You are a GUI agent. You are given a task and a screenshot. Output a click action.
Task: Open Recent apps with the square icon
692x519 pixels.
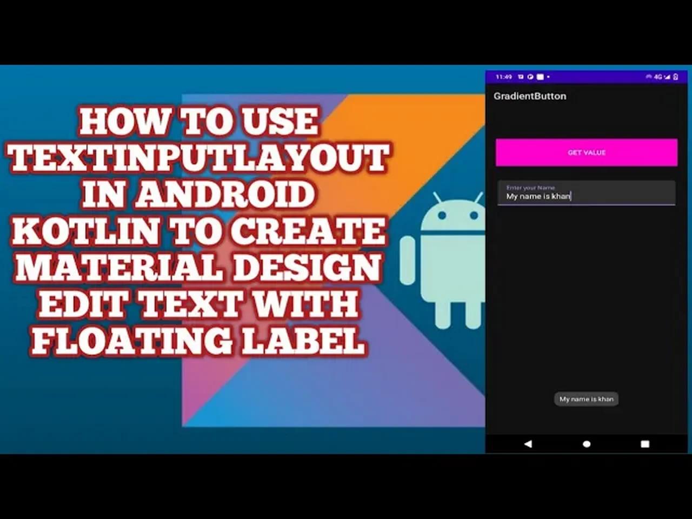645,444
